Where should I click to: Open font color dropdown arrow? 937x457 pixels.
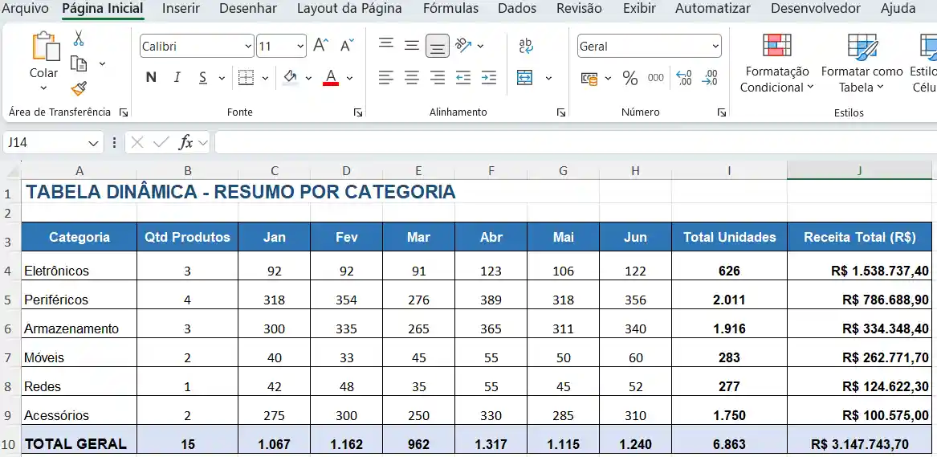[x=349, y=78]
